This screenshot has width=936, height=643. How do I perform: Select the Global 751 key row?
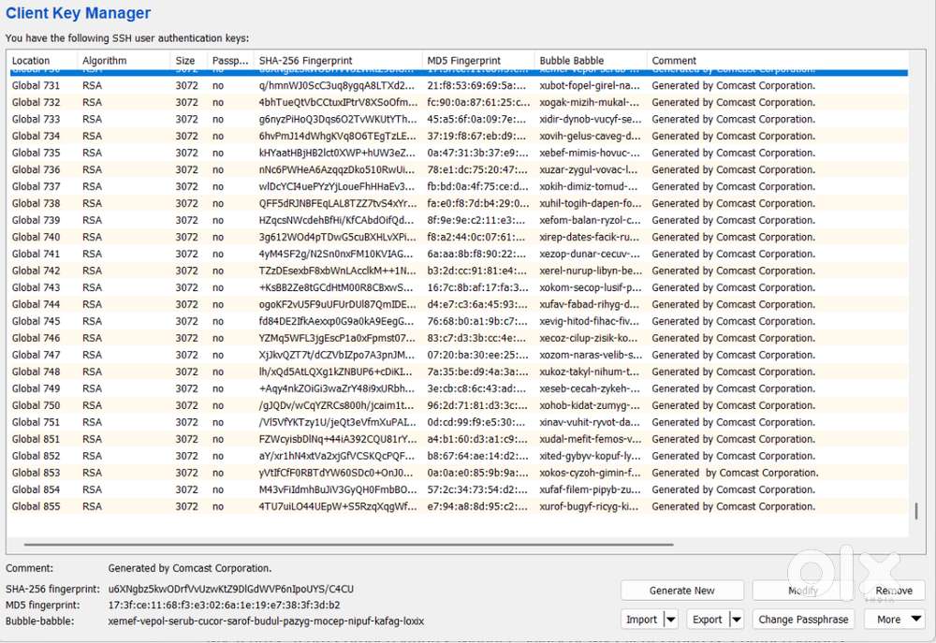coord(458,422)
